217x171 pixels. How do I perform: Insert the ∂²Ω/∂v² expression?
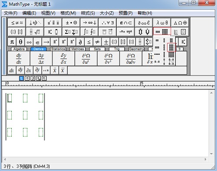click(108, 59)
